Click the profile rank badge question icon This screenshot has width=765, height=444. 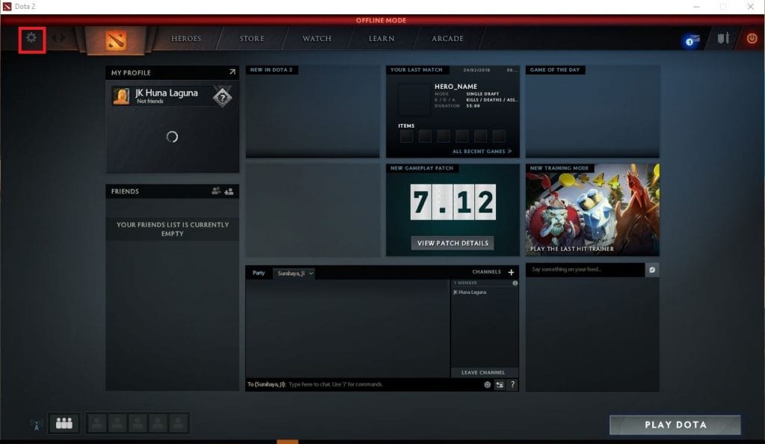[x=223, y=97]
